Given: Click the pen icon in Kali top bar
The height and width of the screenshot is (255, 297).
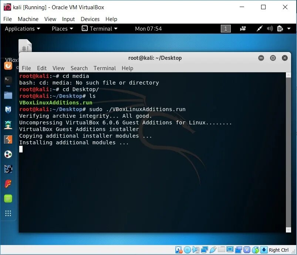Looking at the screenshot, I should pyautogui.click(x=260, y=29).
